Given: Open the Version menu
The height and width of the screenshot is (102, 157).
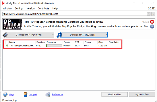Looking at the screenshot, I should tap(31, 8).
